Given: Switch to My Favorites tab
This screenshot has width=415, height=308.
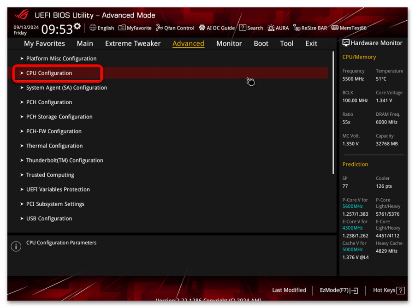Looking at the screenshot, I should point(44,43).
